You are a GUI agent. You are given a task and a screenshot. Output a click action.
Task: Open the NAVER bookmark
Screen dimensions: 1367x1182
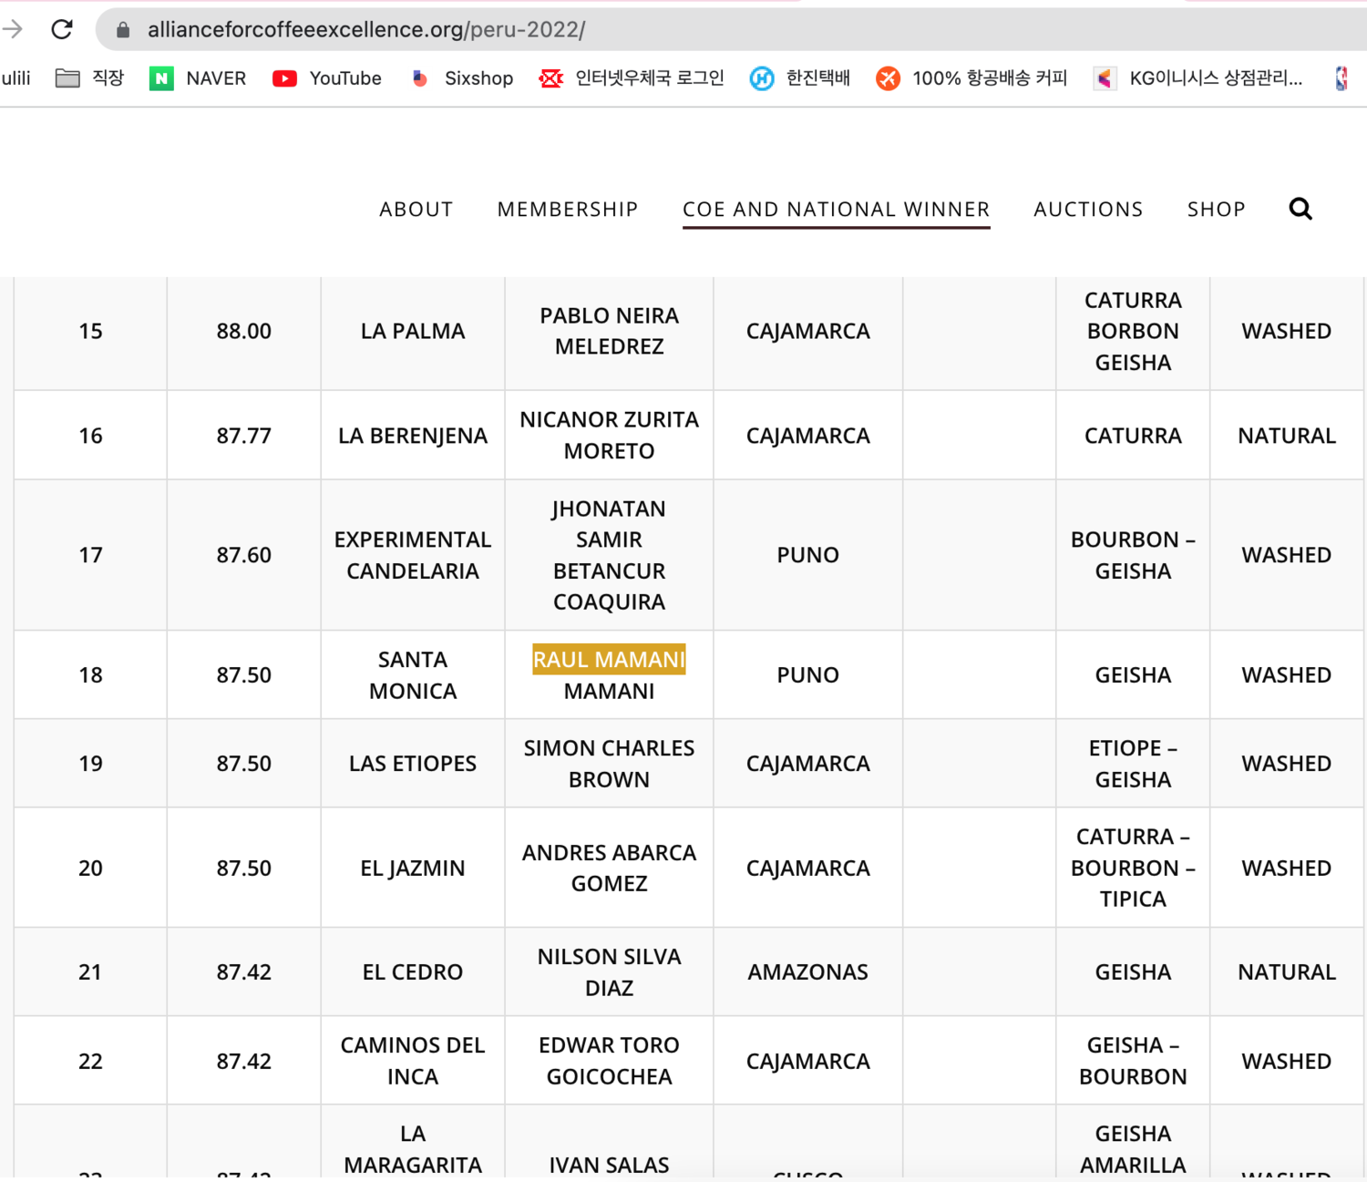coord(198,78)
